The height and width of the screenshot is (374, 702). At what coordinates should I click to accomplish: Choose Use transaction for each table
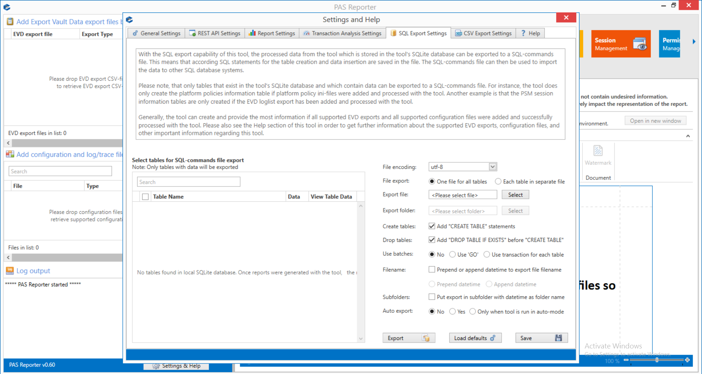pyautogui.click(x=487, y=254)
